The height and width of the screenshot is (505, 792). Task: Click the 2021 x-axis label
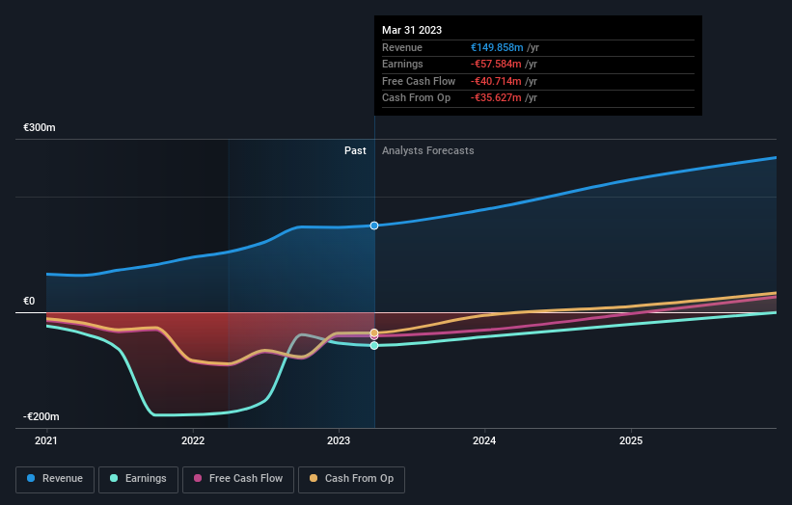pyautogui.click(x=46, y=441)
